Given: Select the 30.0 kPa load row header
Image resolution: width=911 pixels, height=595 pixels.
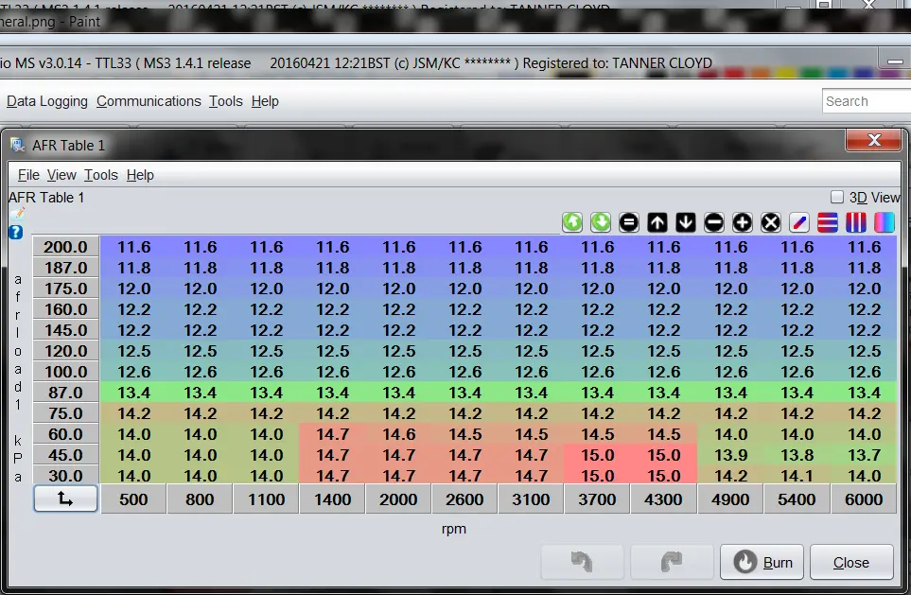Looking at the screenshot, I should point(65,476).
